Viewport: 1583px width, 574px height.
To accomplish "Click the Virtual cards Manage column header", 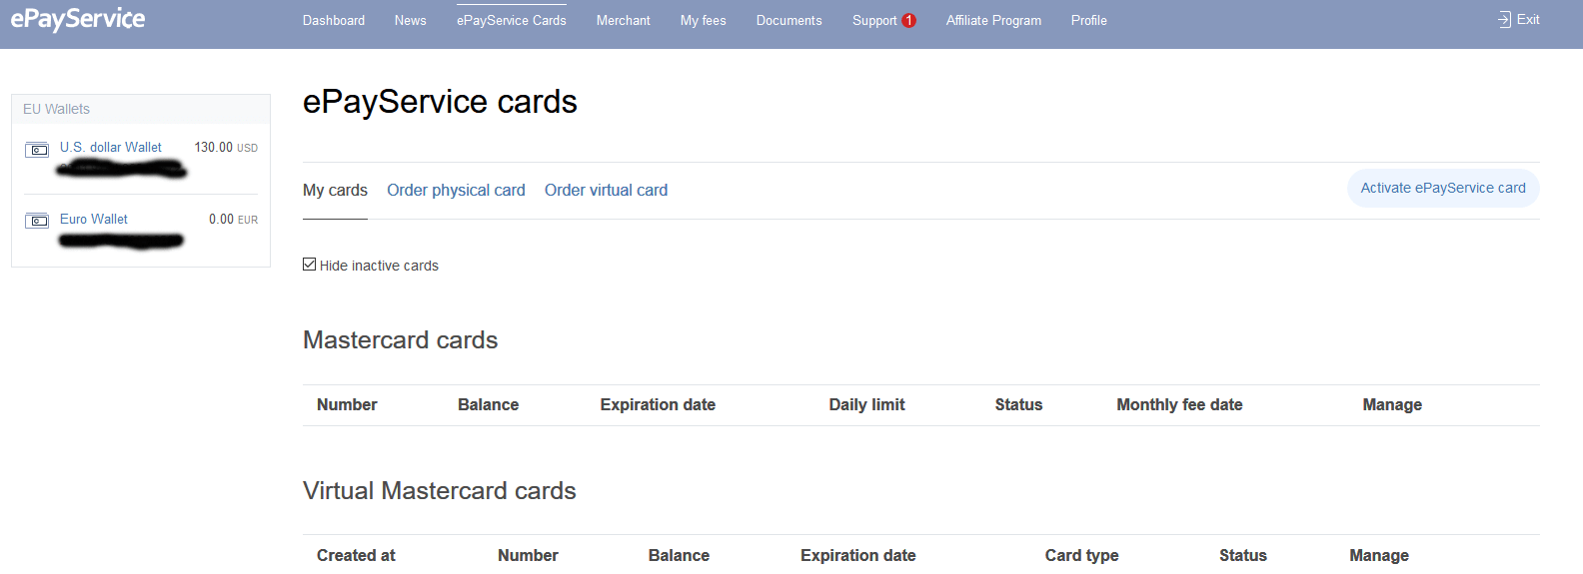I will pyautogui.click(x=1379, y=555).
